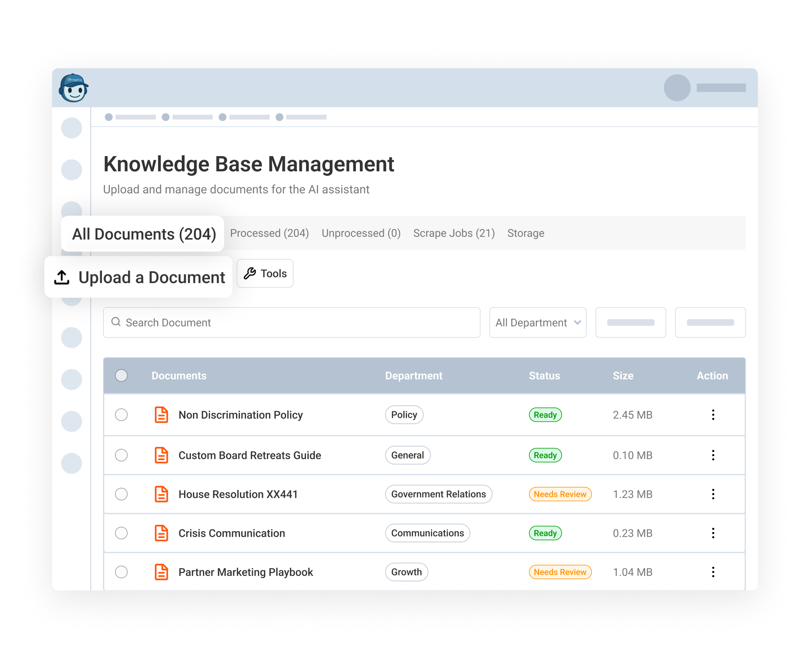The width and height of the screenshot is (810, 659).
Task: Select the Partner Marketing Playbook checkbox
Action: point(121,572)
